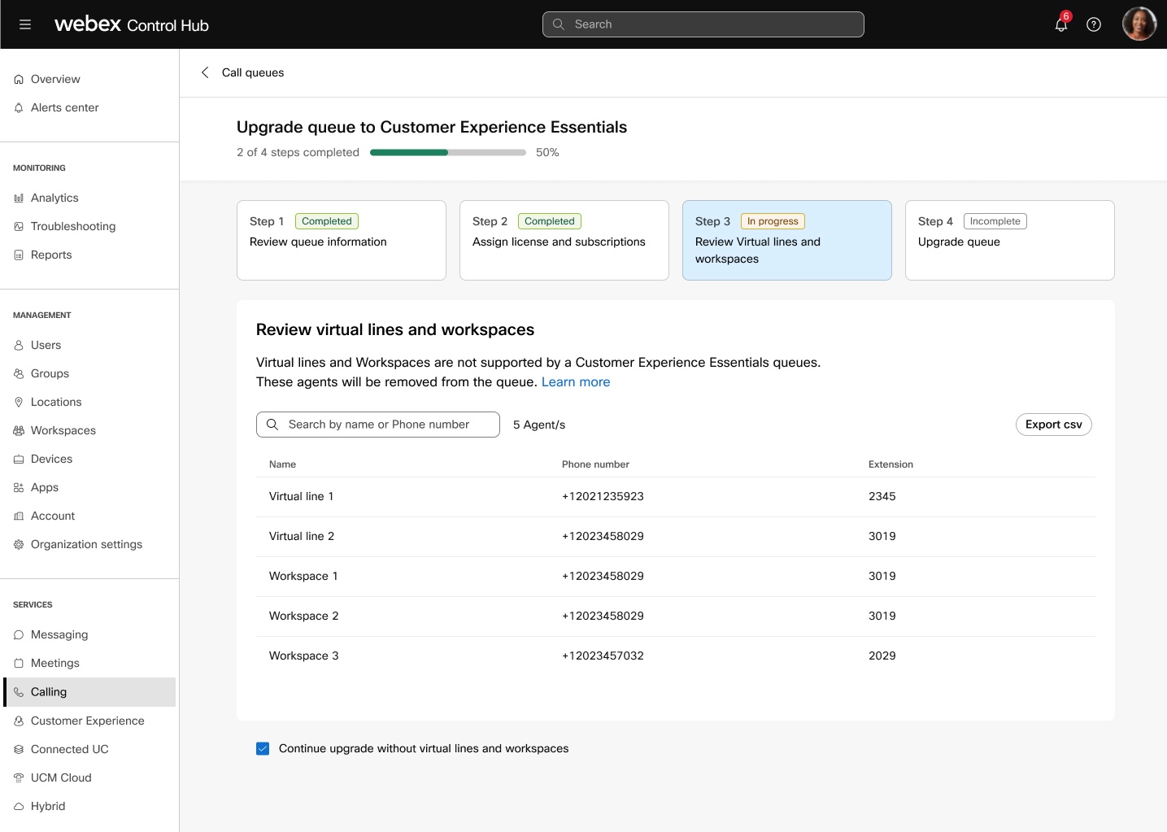1167x832 pixels.
Task: Click the Alerts center bell icon
Action: point(19,108)
